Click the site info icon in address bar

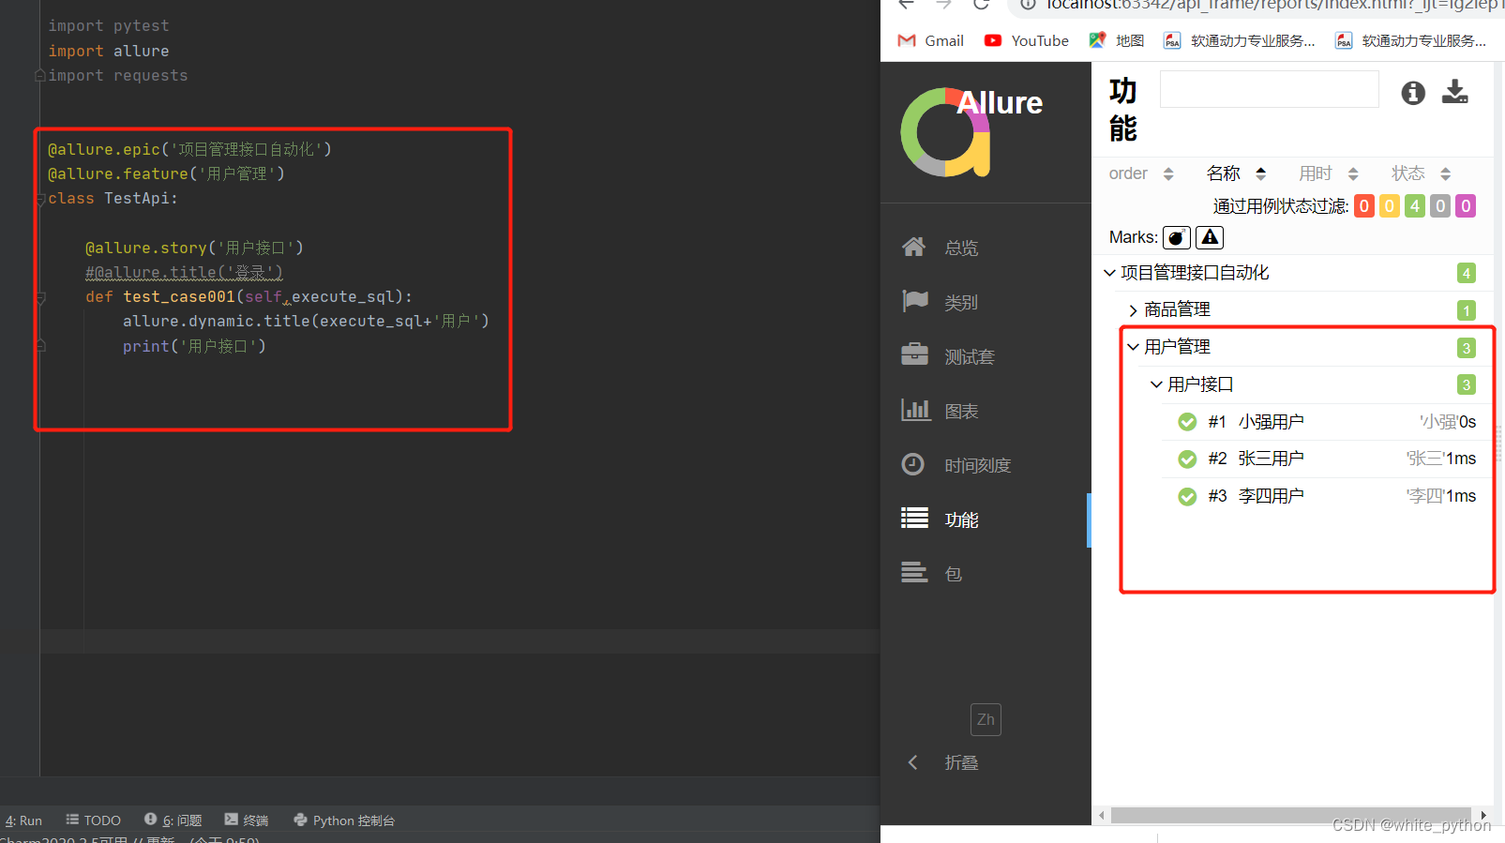1028,5
